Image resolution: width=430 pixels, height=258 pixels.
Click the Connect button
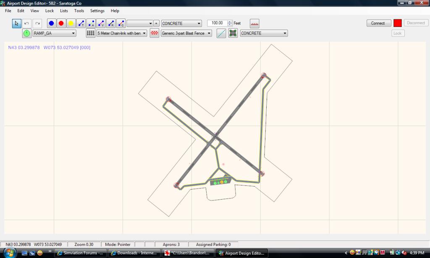click(x=378, y=23)
